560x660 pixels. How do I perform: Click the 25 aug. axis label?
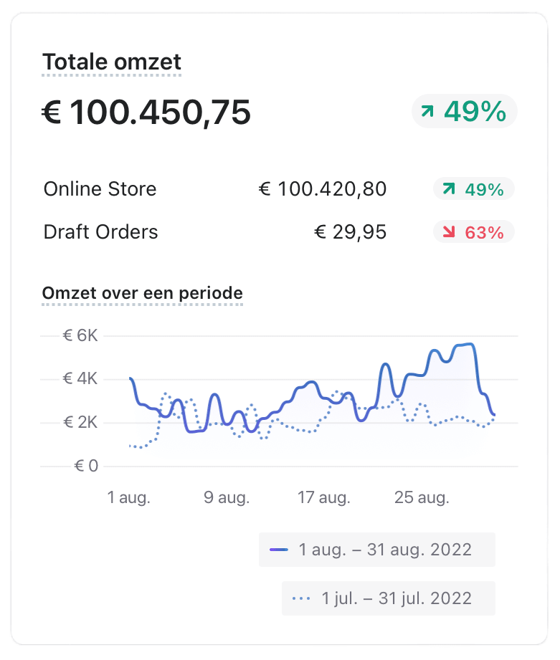click(x=422, y=497)
